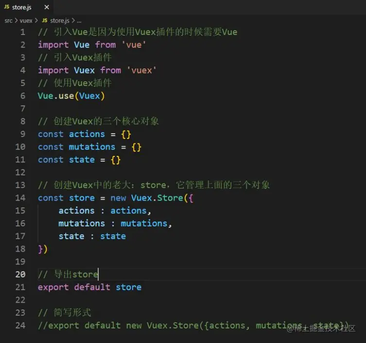Click the comment on line 1
The height and width of the screenshot is (343, 366).
(138, 32)
